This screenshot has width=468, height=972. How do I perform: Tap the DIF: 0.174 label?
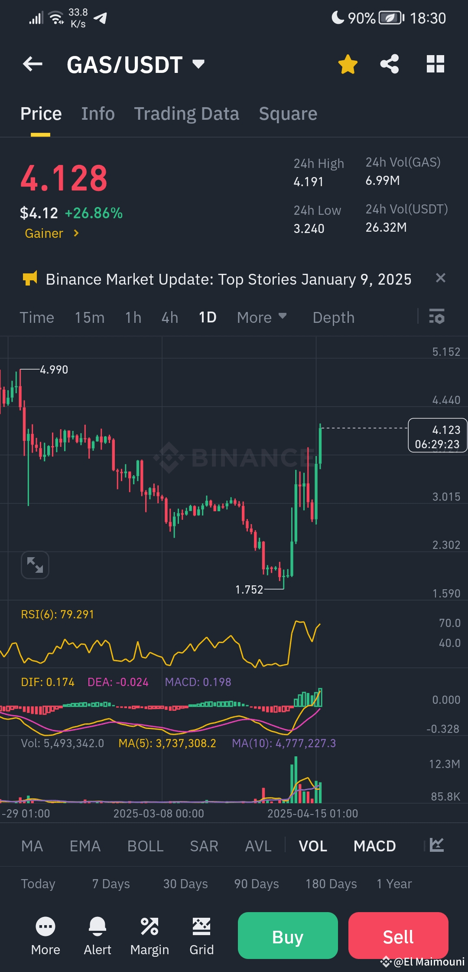point(48,682)
